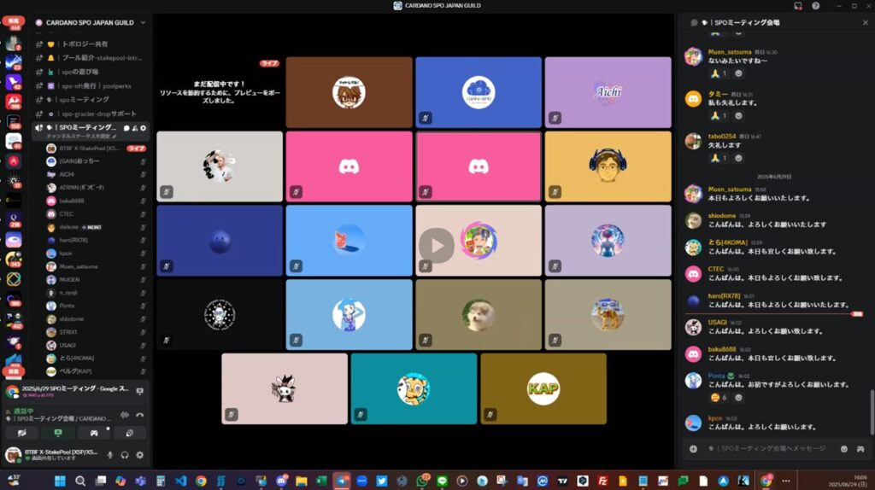Click the haro[RX78] username in chat

click(724, 296)
